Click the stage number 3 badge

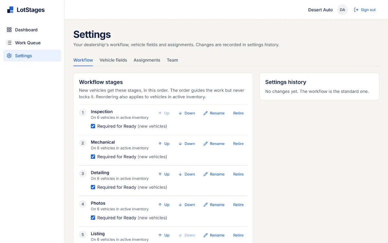[x=83, y=174]
